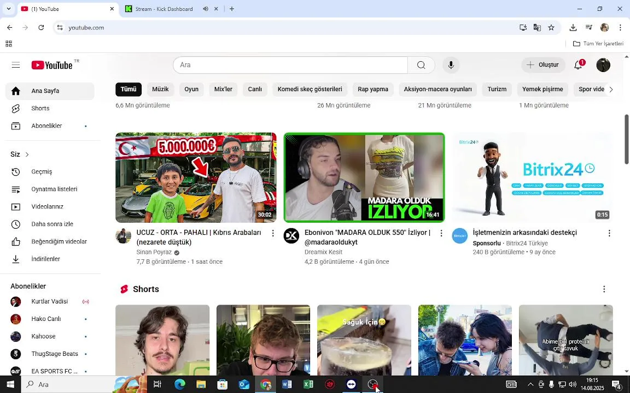The image size is (630, 393).
Task: Open Chrome downloads icon
Action: 573,28
